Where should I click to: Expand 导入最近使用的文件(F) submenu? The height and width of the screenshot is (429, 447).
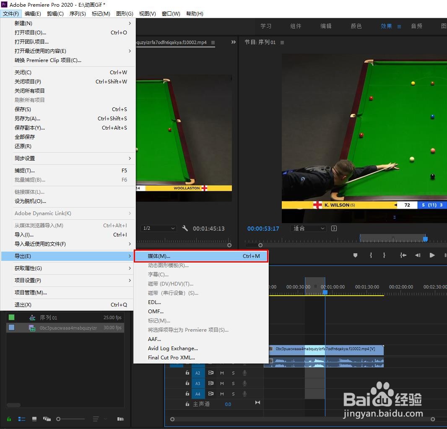click(x=68, y=244)
